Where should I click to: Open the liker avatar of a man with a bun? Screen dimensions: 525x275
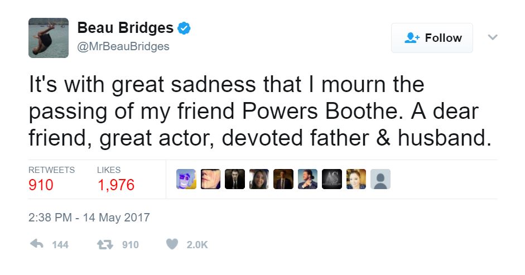pos(307,179)
